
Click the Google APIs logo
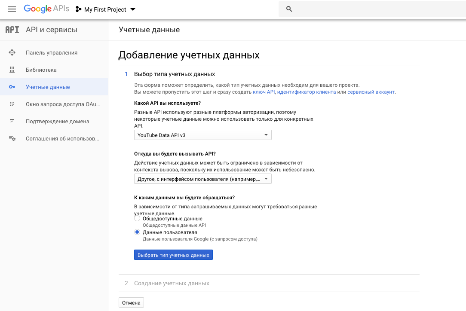[x=46, y=9]
